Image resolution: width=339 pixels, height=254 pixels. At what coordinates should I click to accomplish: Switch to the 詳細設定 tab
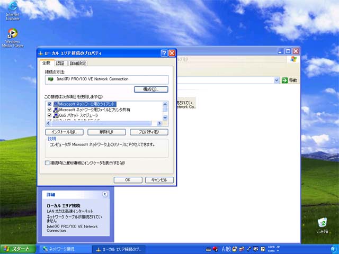tap(78, 63)
